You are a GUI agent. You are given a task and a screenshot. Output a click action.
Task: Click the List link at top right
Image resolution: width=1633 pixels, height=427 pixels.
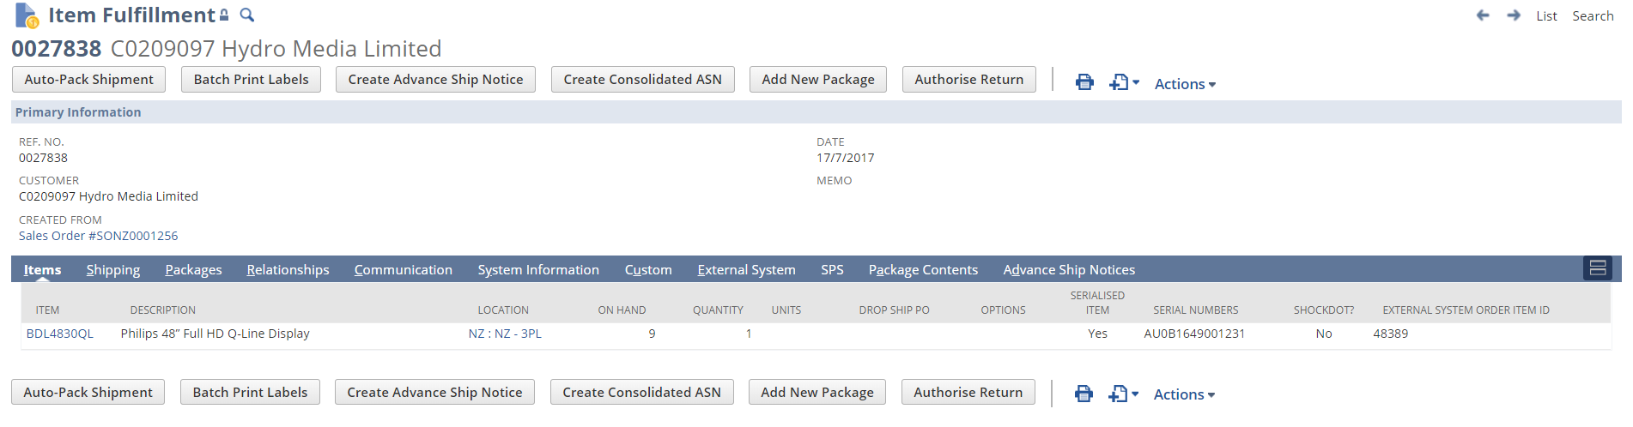coord(1546,16)
